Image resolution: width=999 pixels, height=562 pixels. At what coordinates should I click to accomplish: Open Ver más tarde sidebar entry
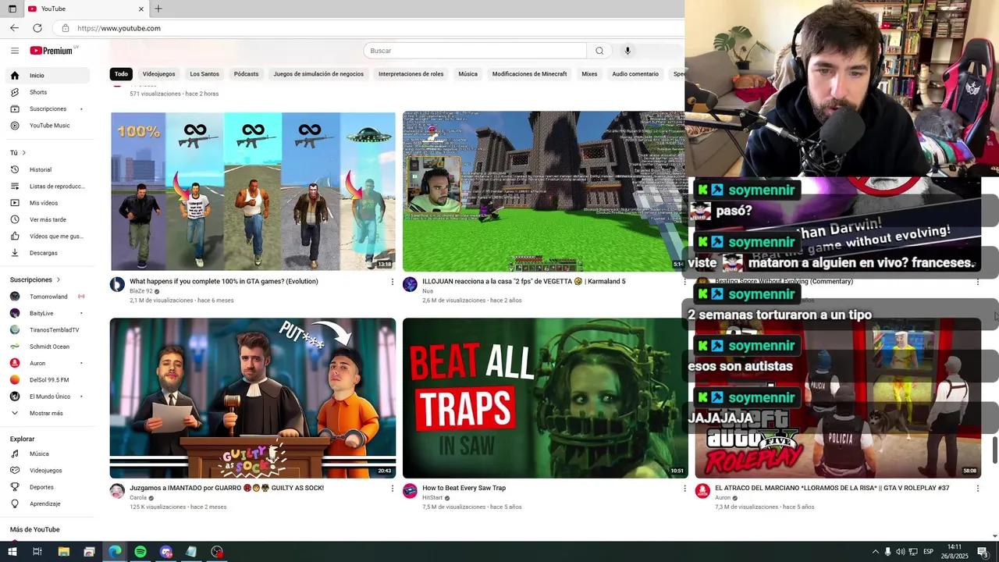48,219
